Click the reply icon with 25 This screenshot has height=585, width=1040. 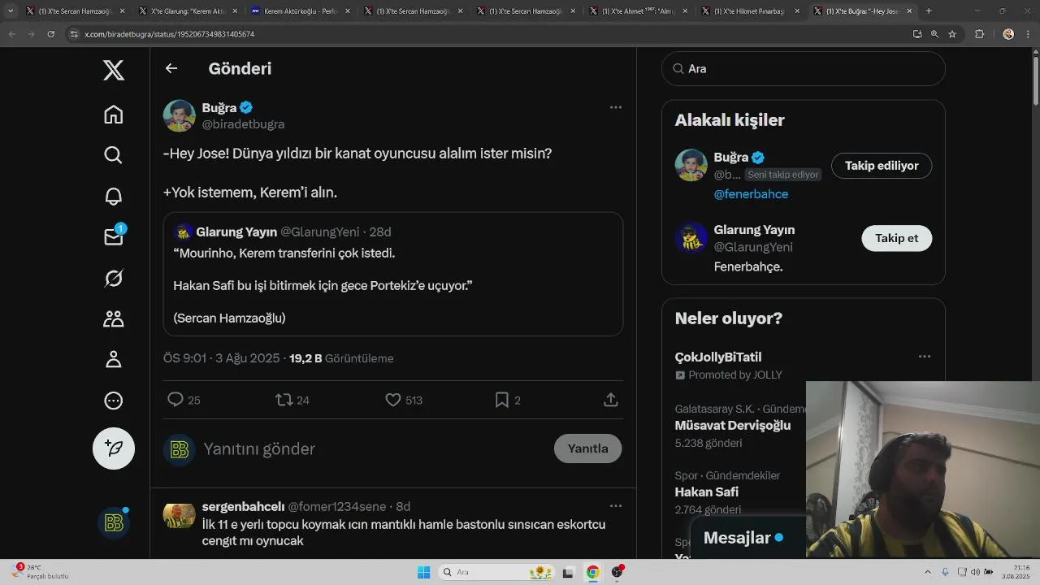click(x=175, y=400)
